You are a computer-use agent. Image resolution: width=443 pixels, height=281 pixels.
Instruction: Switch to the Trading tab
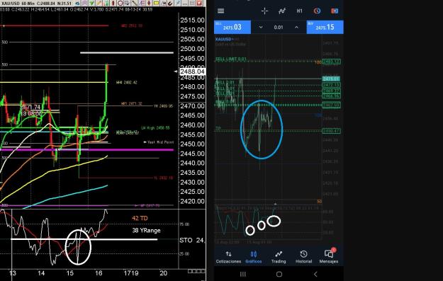click(279, 257)
